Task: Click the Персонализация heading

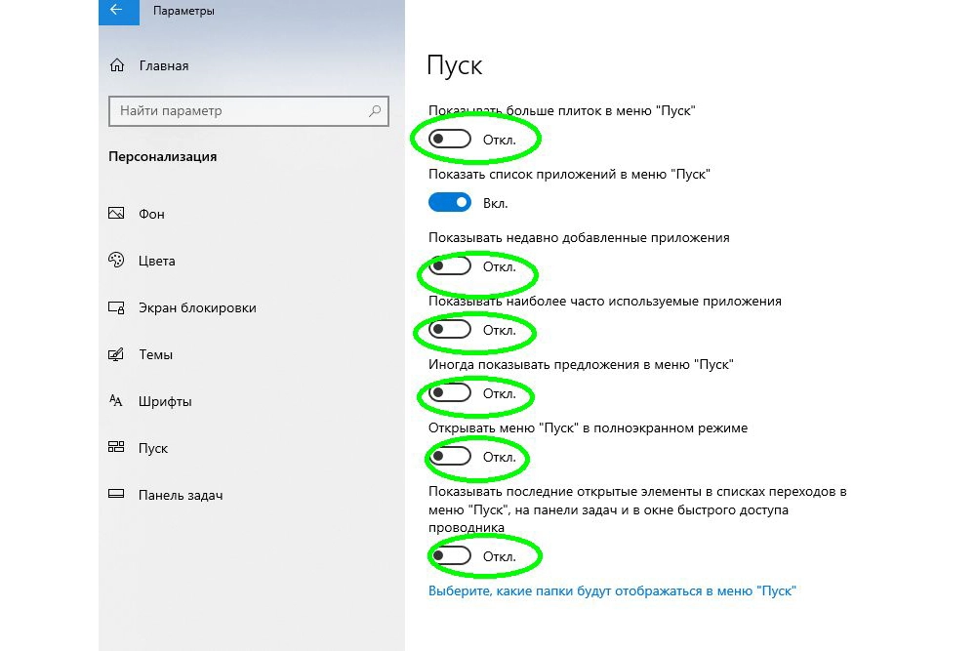Action: click(x=162, y=156)
